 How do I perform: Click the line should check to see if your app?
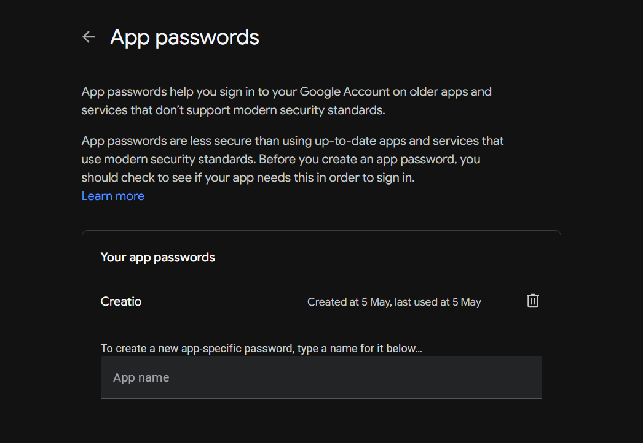pyautogui.click(x=248, y=178)
